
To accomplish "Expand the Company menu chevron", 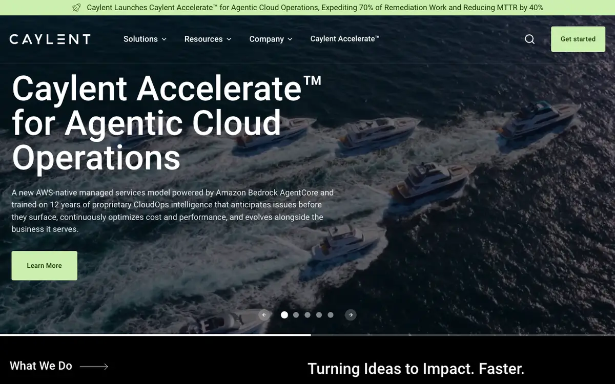I will click(x=290, y=39).
